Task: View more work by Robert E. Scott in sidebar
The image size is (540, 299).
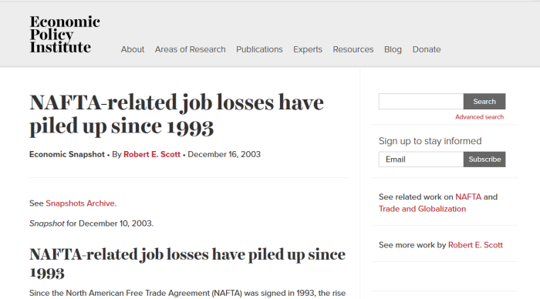Action: 475,245
